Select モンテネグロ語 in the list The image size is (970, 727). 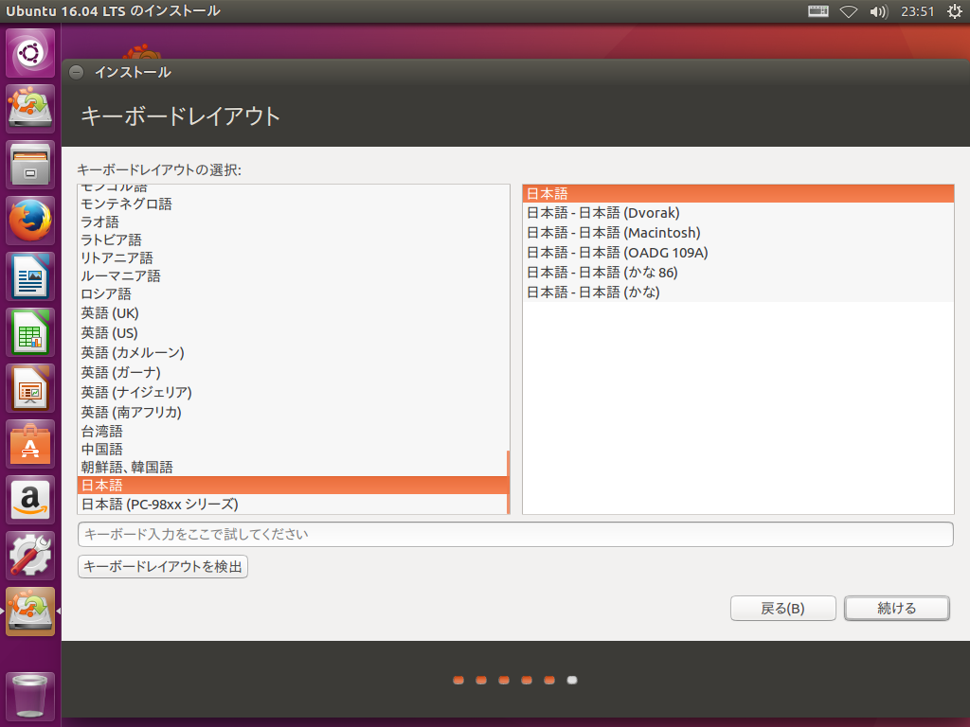pyautogui.click(x=292, y=204)
